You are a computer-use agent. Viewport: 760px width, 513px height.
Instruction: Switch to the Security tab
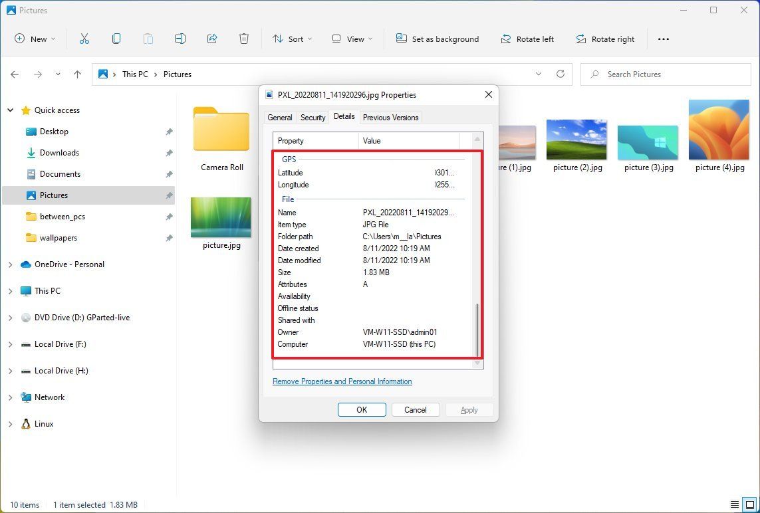312,117
